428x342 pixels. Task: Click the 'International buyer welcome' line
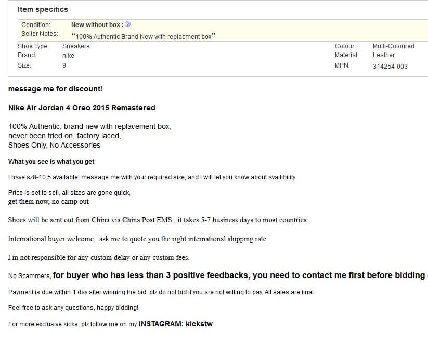coord(137,239)
